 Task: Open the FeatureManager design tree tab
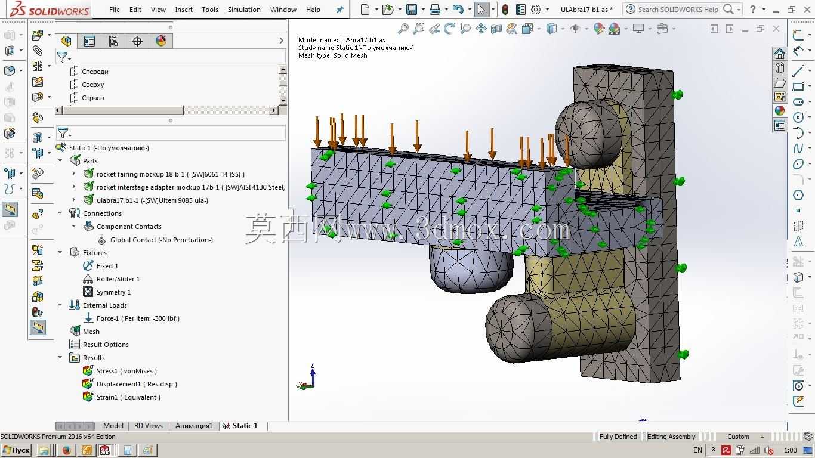pyautogui.click(x=66, y=41)
